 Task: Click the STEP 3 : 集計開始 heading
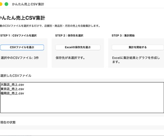(123, 35)
